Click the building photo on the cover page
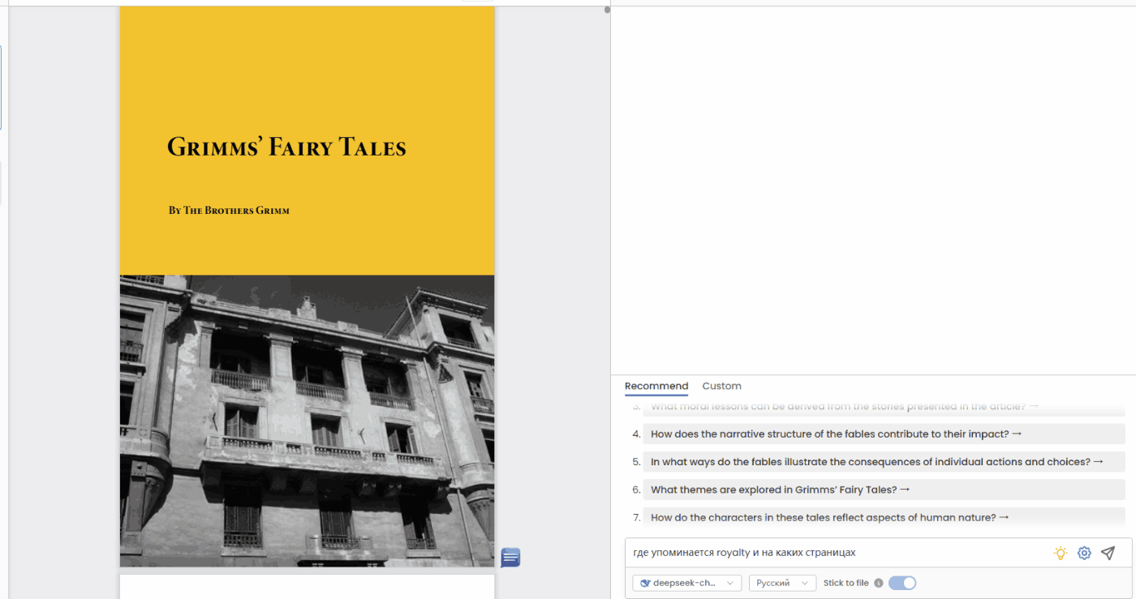1136x599 pixels. click(x=307, y=420)
